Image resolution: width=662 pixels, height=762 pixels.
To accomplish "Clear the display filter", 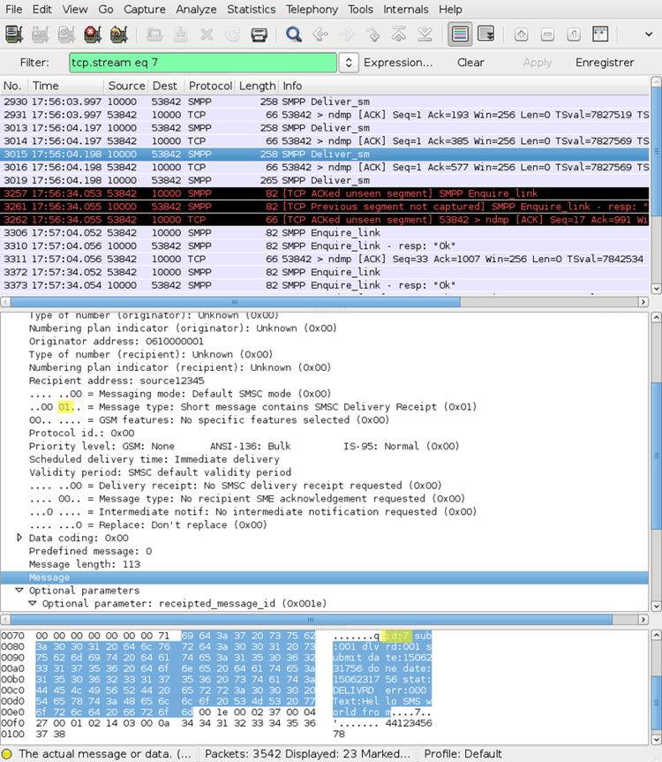I will [470, 63].
